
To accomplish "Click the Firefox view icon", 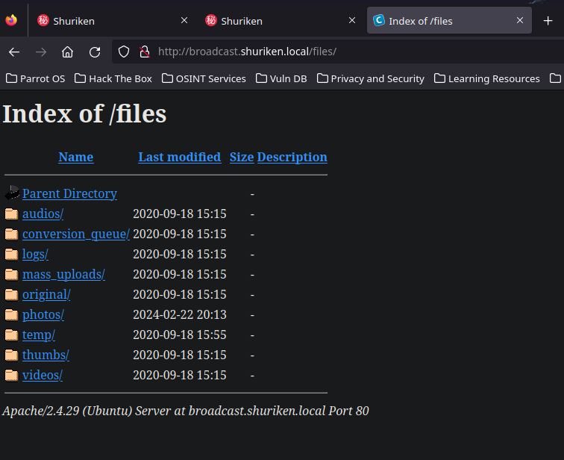I will (x=11, y=20).
